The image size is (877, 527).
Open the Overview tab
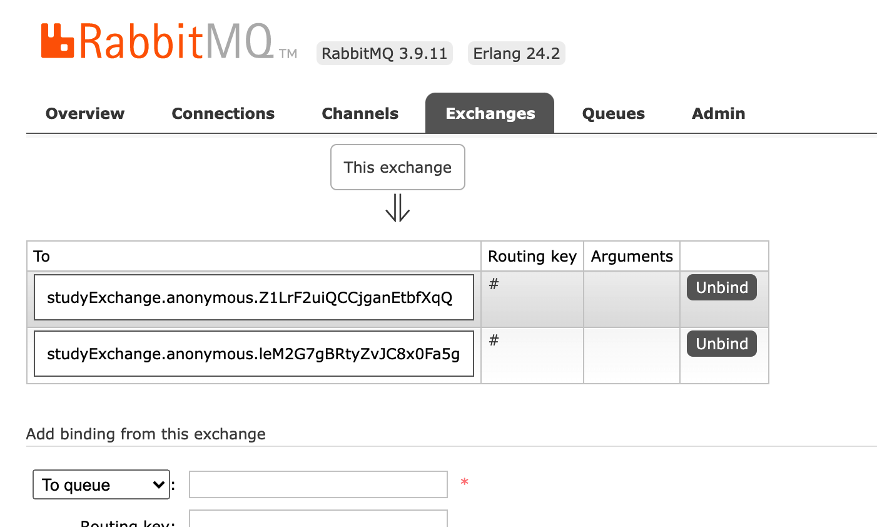[85, 113]
